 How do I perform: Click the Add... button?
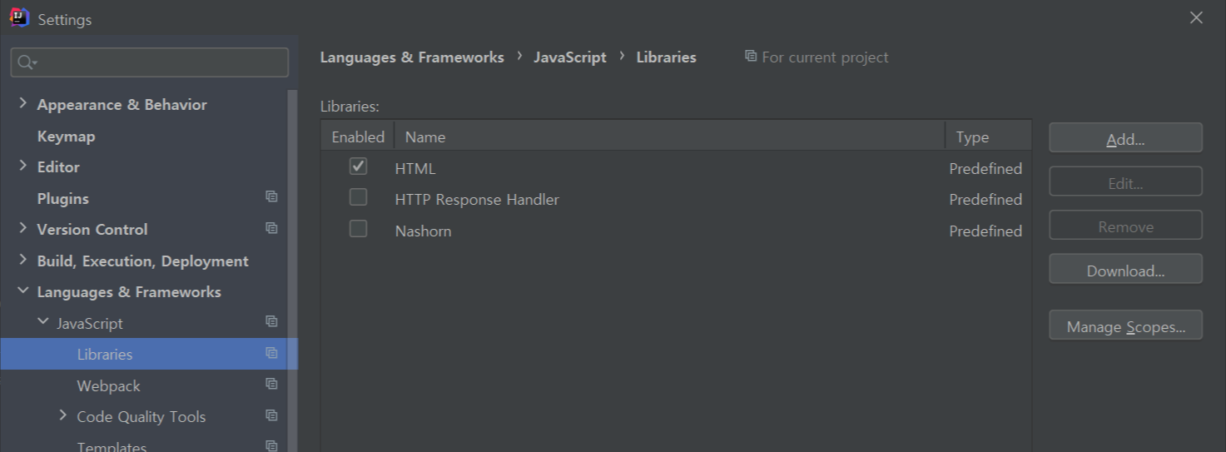pos(1125,138)
